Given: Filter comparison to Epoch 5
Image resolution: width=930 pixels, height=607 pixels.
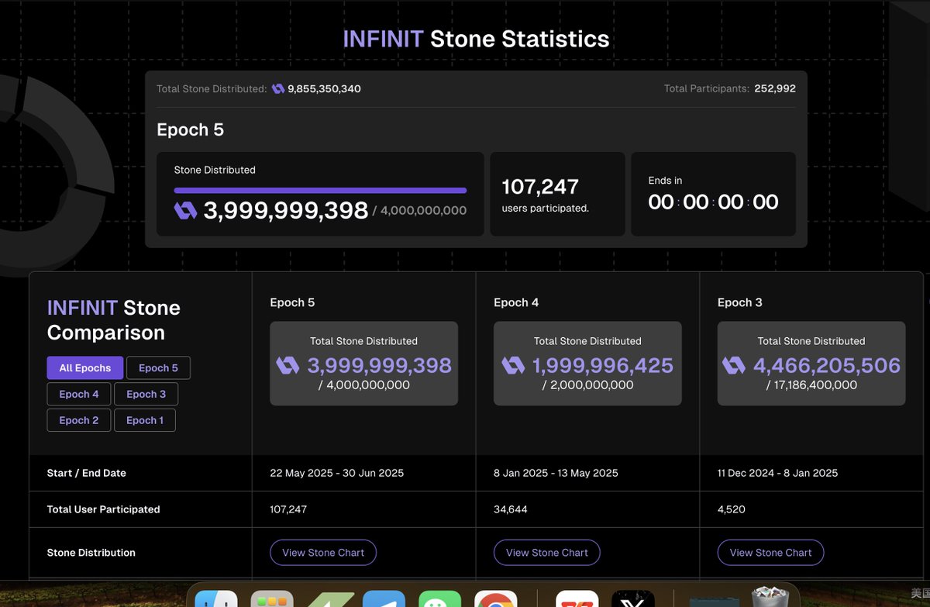Looking at the screenshot, I should (158, 368).
